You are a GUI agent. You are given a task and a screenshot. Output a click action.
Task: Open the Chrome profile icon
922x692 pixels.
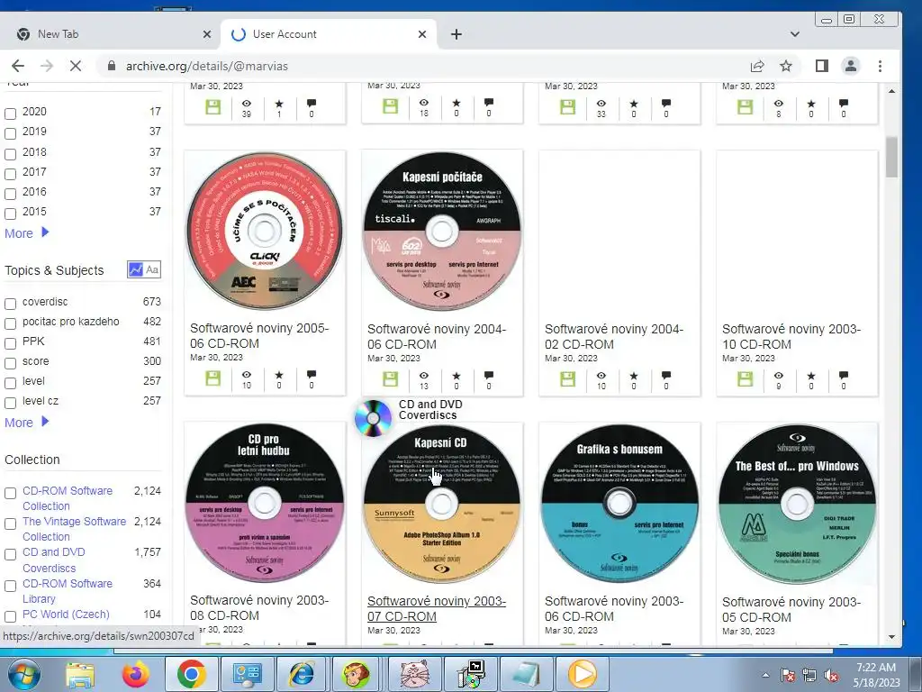851,66
